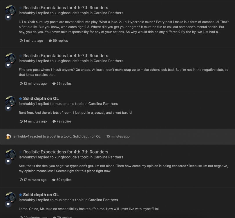235x218 pixels.
Task: Click the "15 minutes ago" reaction timestamp
Action: 118,136
